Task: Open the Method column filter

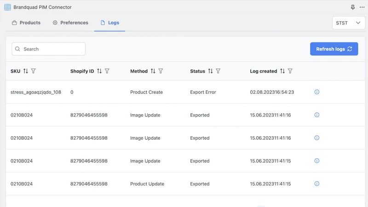Action: click(161, 71)
